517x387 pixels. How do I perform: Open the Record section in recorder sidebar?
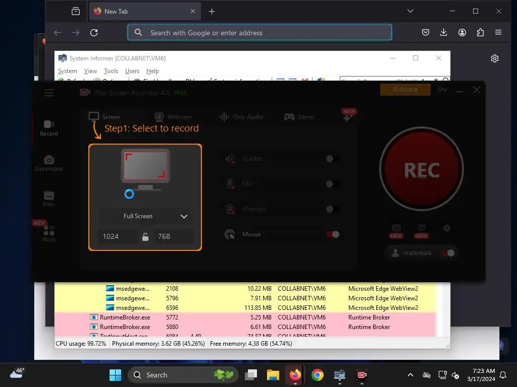click(49, 128)
